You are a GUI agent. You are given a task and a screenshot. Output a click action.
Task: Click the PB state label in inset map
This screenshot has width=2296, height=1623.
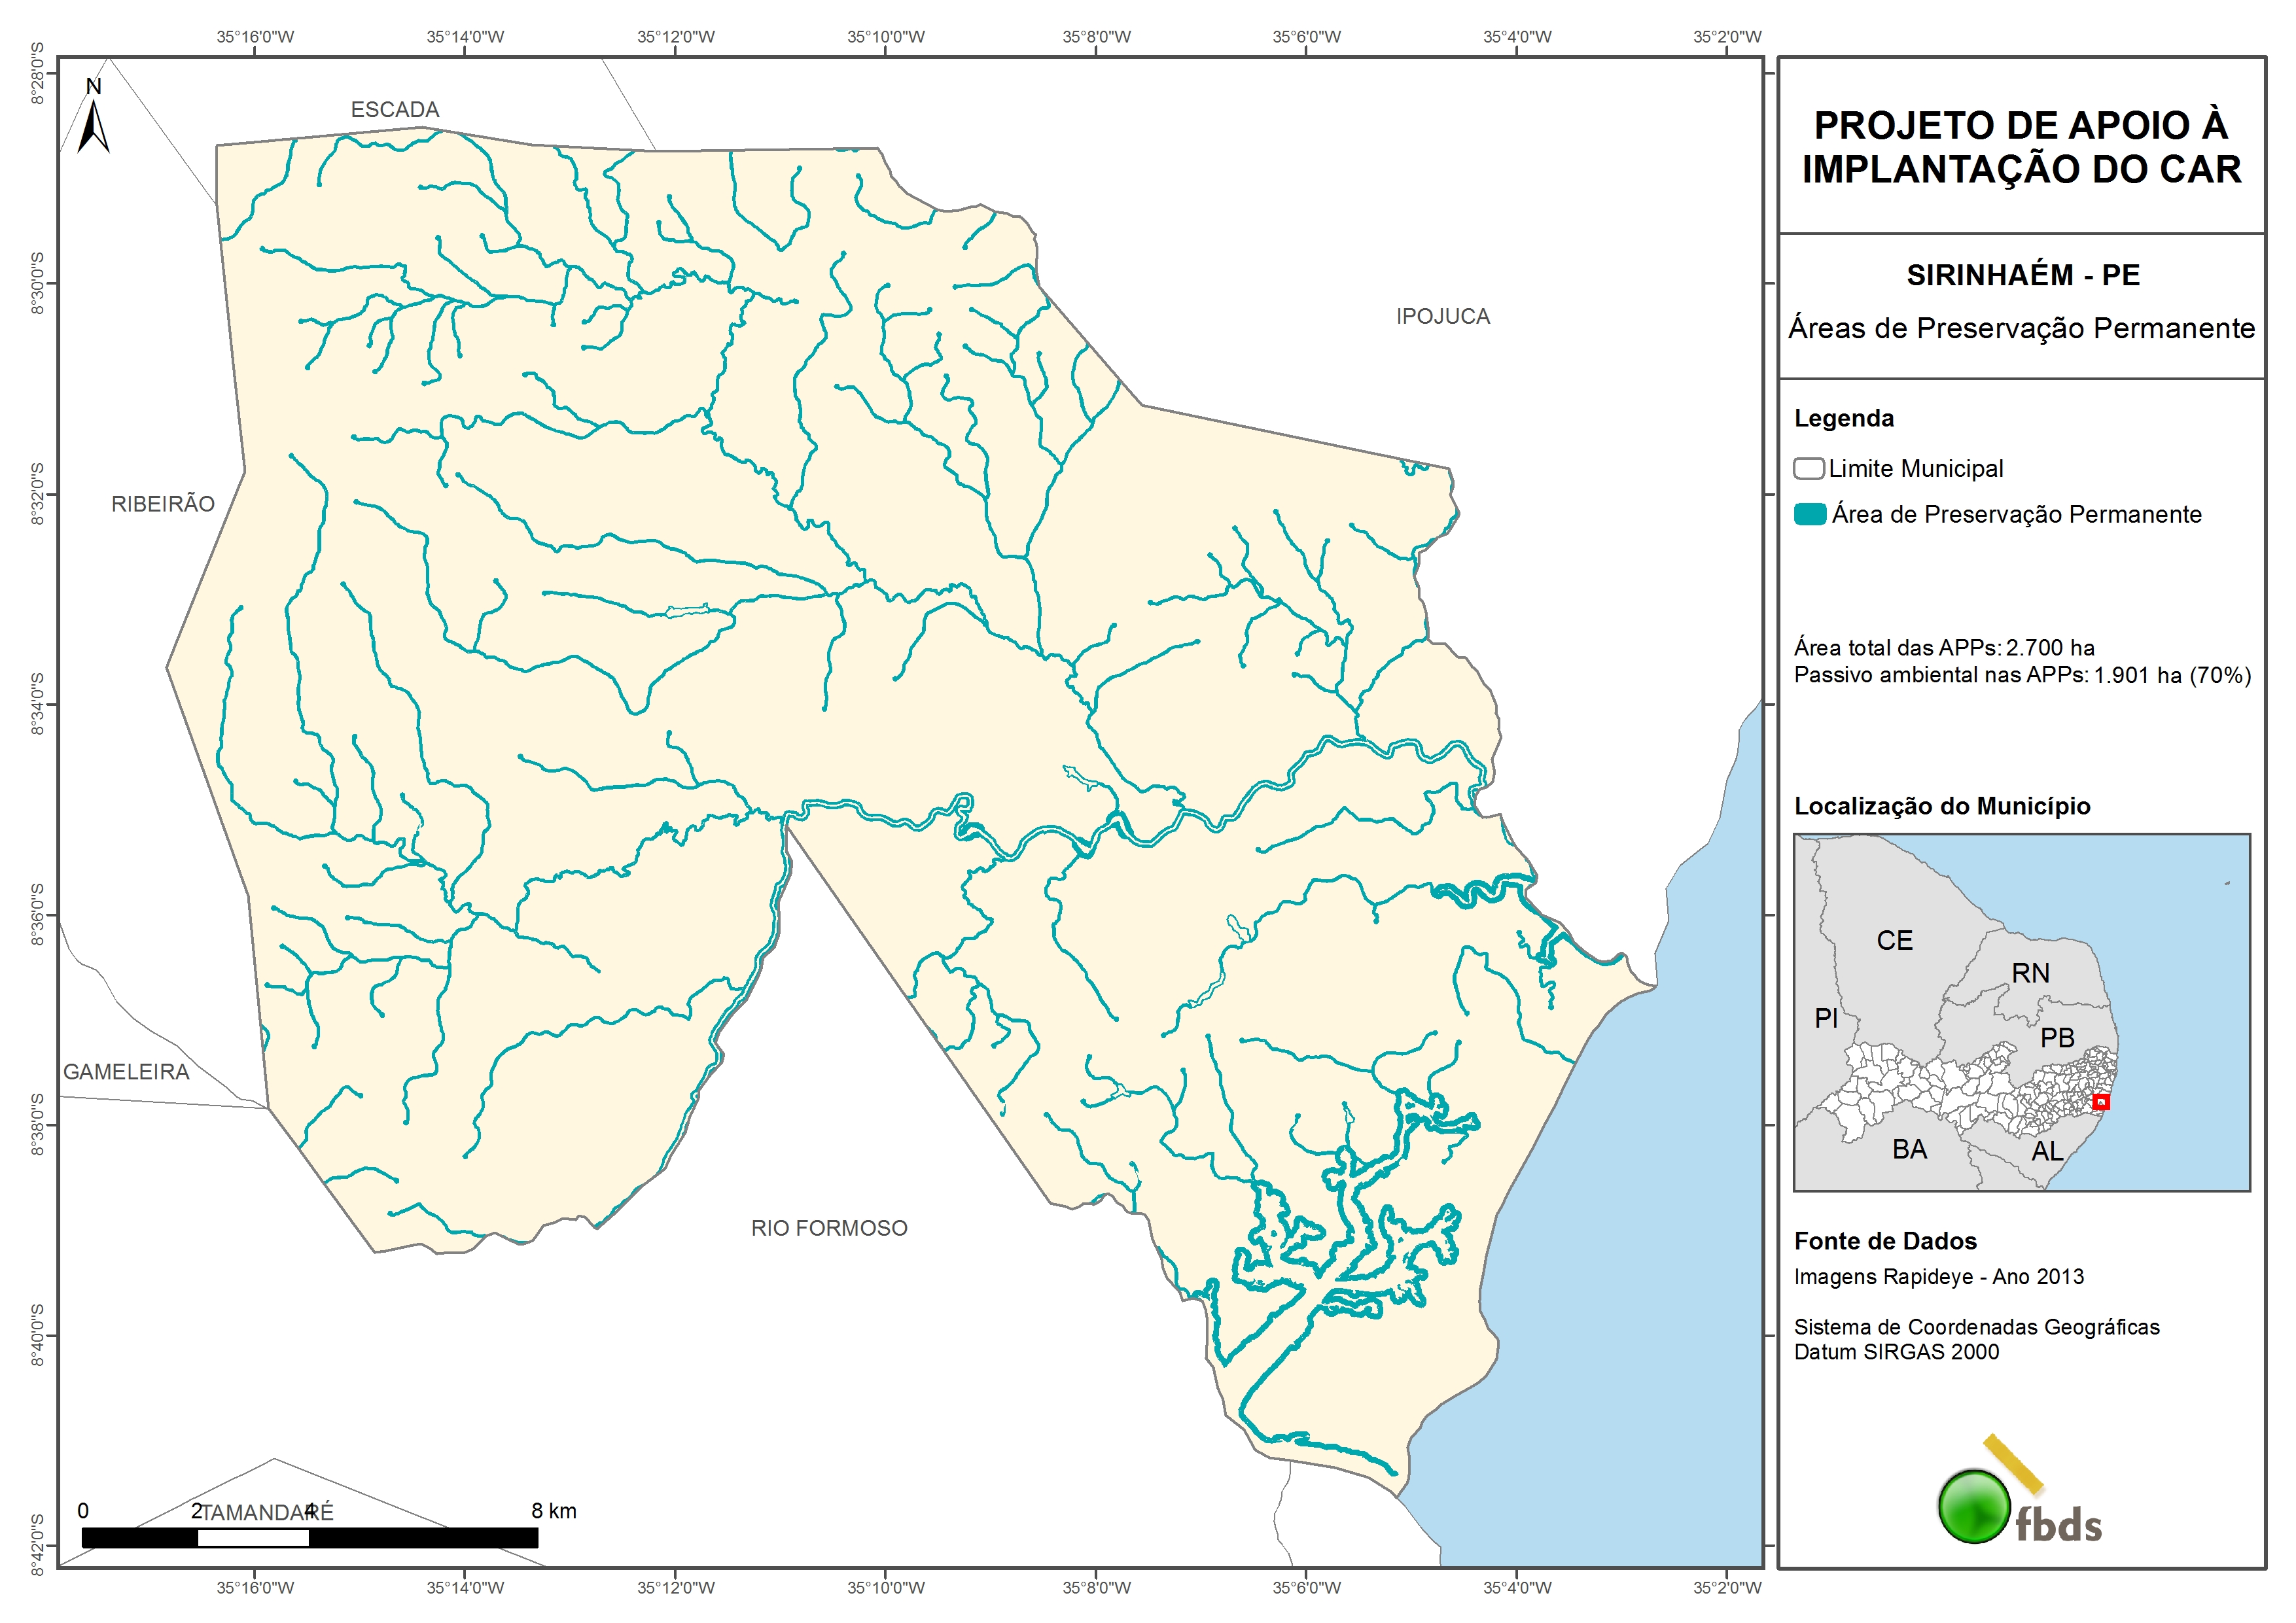pos(2057,1038)
